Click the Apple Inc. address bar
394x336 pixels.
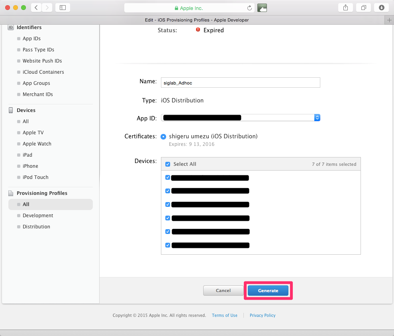point(189,8)
